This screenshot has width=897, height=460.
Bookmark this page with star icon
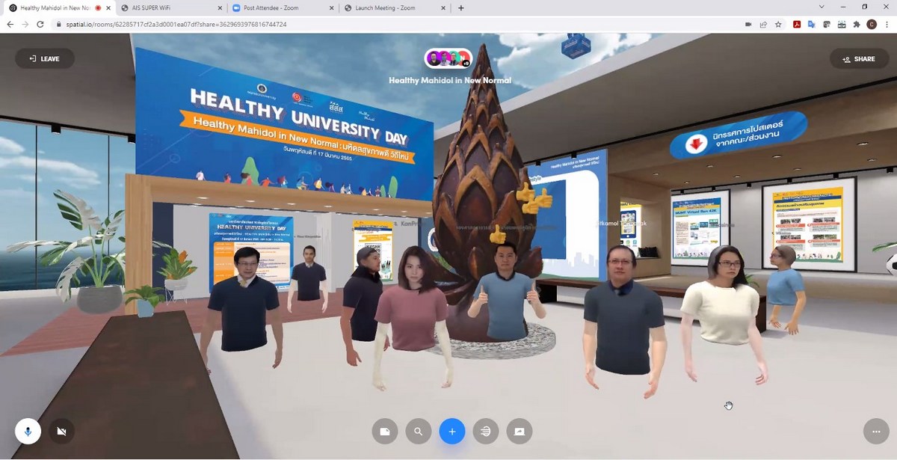point(778,24)
